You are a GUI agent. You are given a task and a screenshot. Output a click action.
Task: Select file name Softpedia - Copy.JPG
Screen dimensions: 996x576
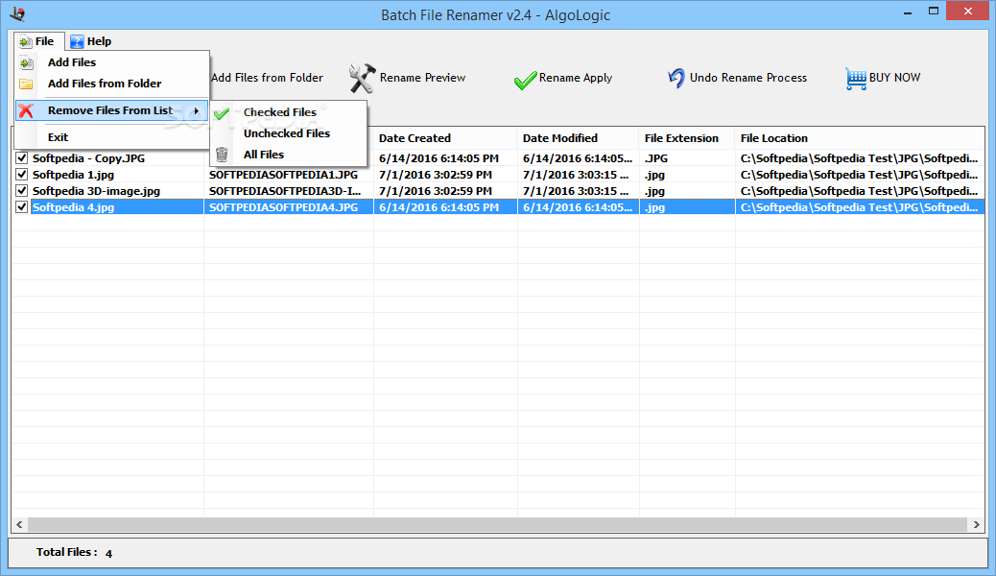coord(89,158)
